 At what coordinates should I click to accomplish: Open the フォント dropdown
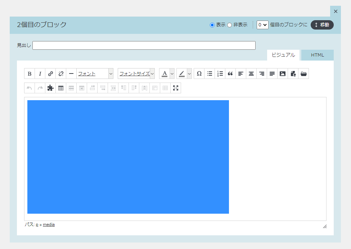click(x=95, y=74)
